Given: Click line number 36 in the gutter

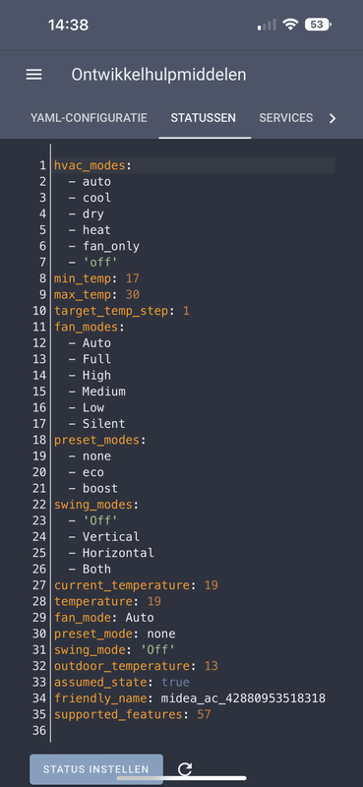Looking at the screenshot, I should (x=39, y=730).
